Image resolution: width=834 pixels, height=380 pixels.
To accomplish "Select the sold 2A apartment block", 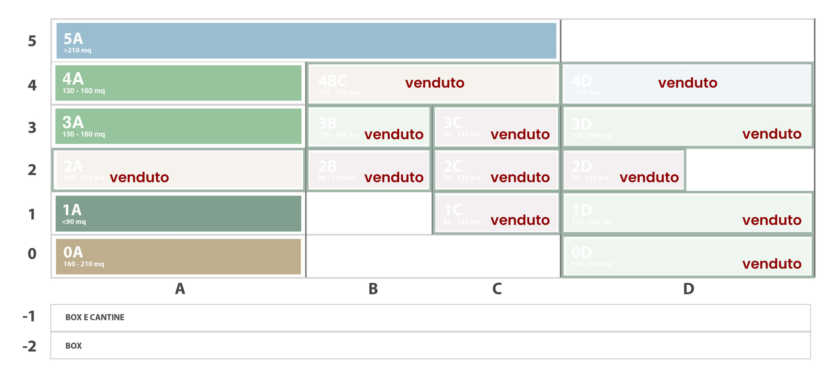I will coord(178,170).
